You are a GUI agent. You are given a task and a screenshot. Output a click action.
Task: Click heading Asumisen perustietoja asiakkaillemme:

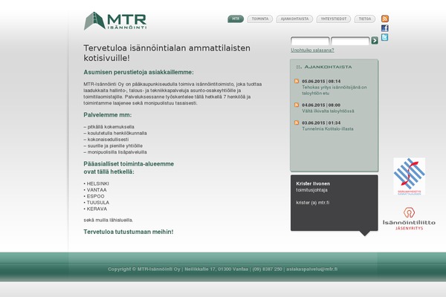(138, 72)
